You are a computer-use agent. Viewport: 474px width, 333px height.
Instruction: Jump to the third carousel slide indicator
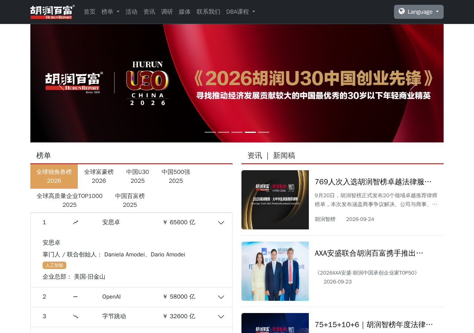click(237, 132)
